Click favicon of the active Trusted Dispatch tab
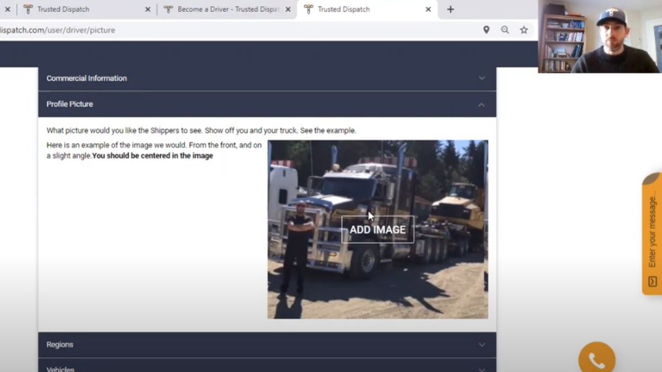This screenshot has width=662, height=372. point(308,9)
